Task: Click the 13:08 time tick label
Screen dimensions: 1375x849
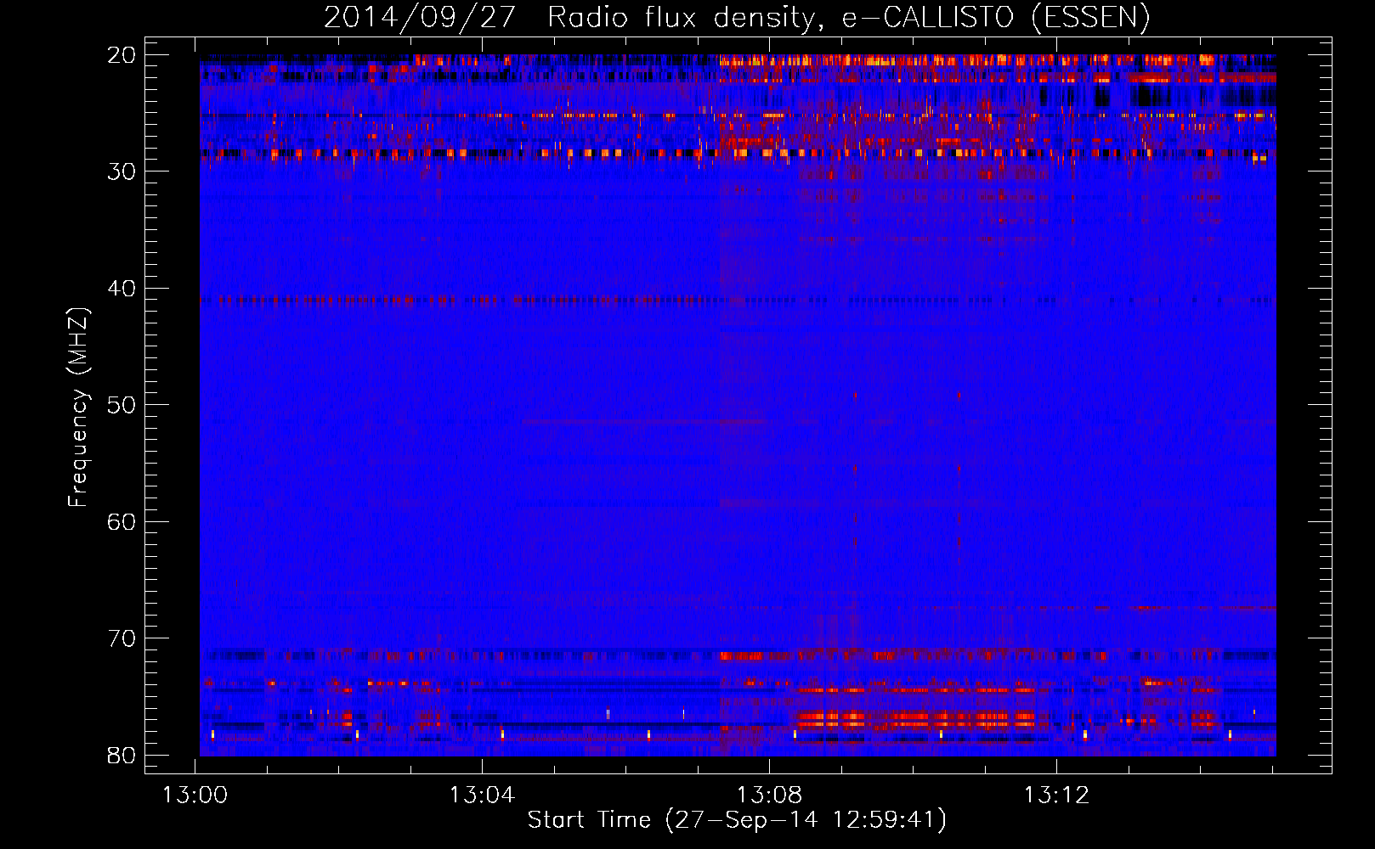Action: 769,796
